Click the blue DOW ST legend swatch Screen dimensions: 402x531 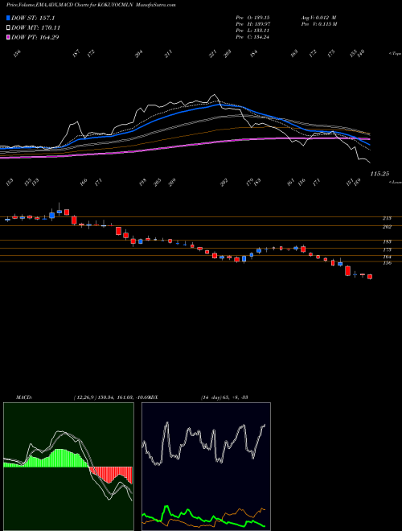pos(8,18)
